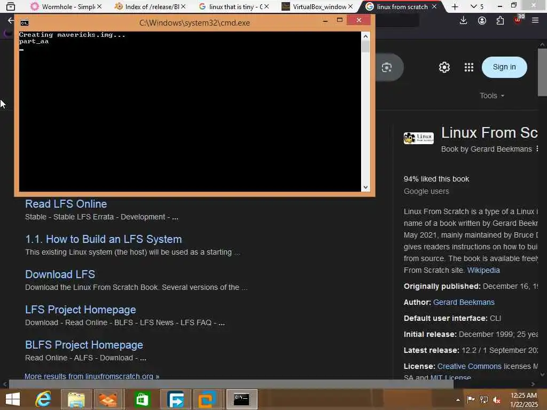This screenshot has height=410, width=547.
Task: Open Google quick settings gear
Action: pos(444,67)
